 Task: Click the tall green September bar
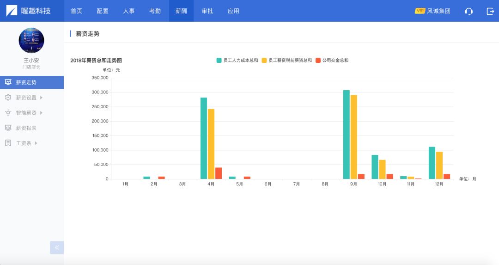(x=346, y=134)
